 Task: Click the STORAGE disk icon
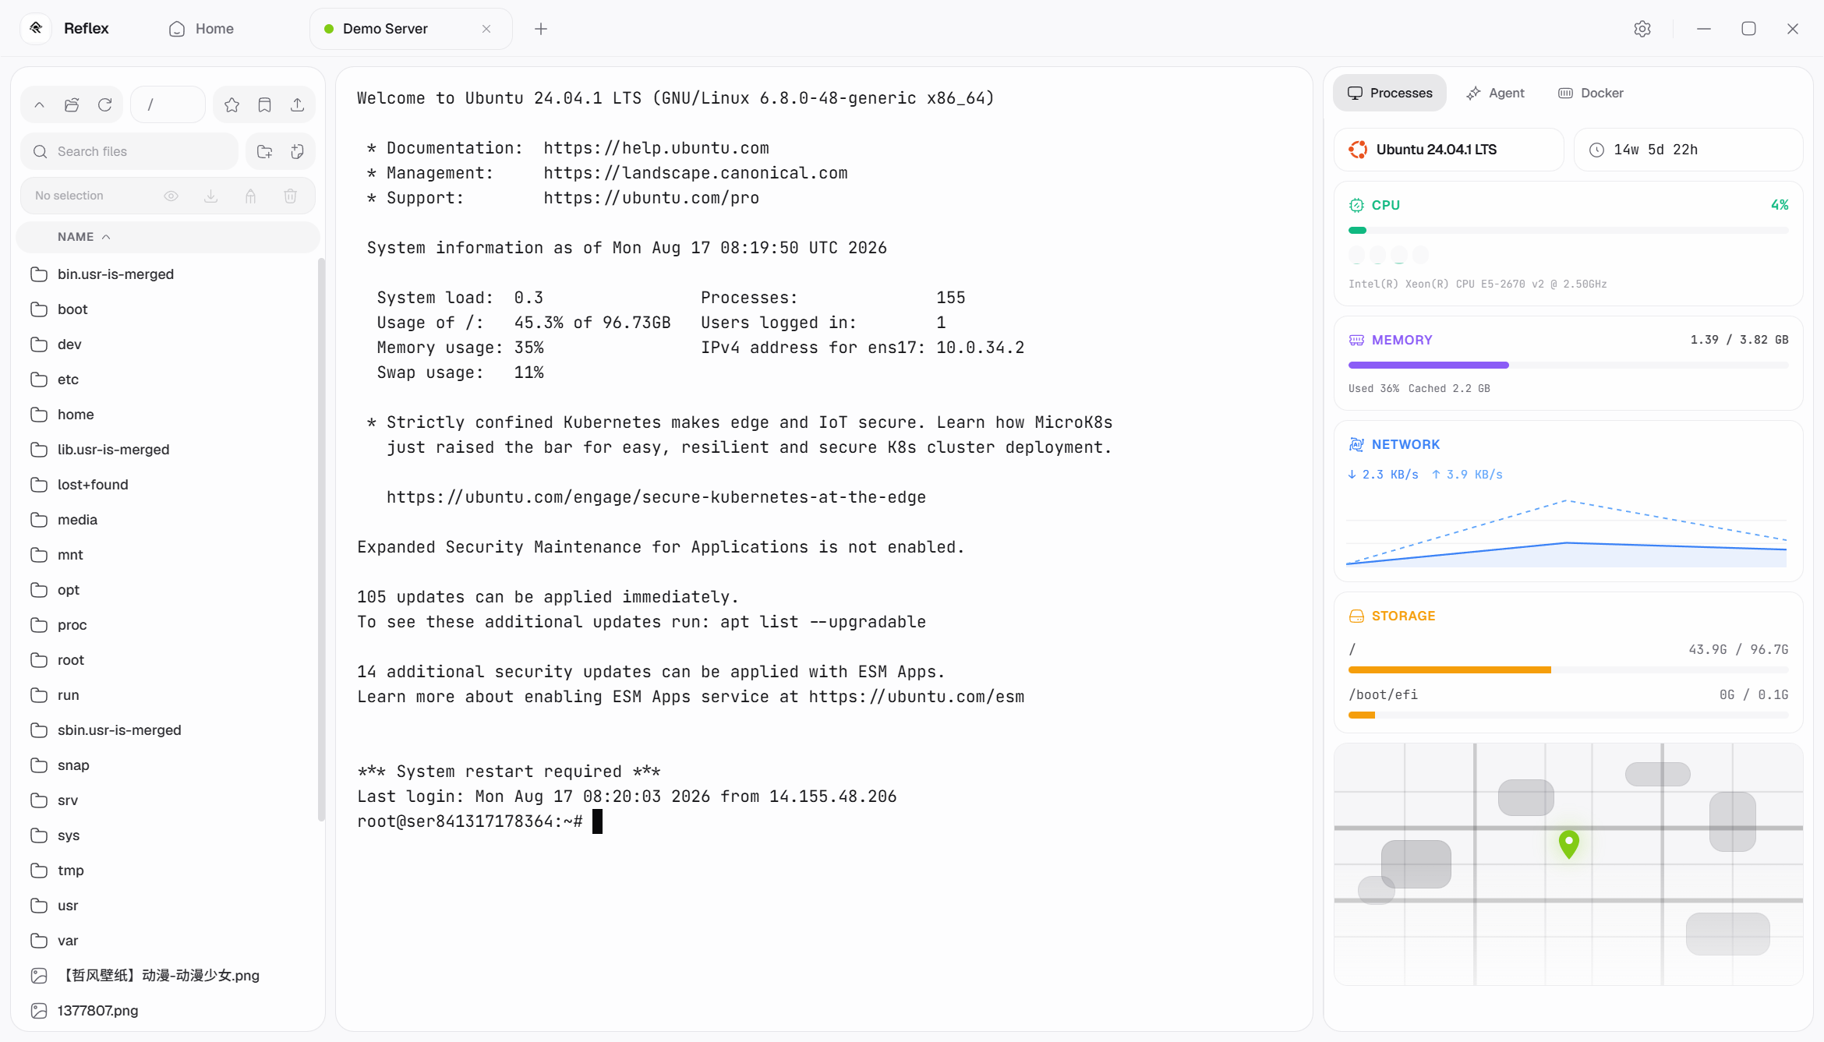coord(1357,616)
